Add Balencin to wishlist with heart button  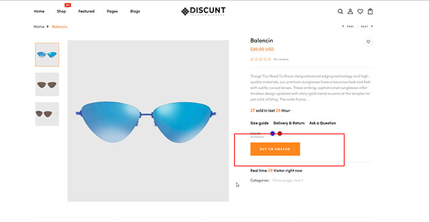point(368,42)
